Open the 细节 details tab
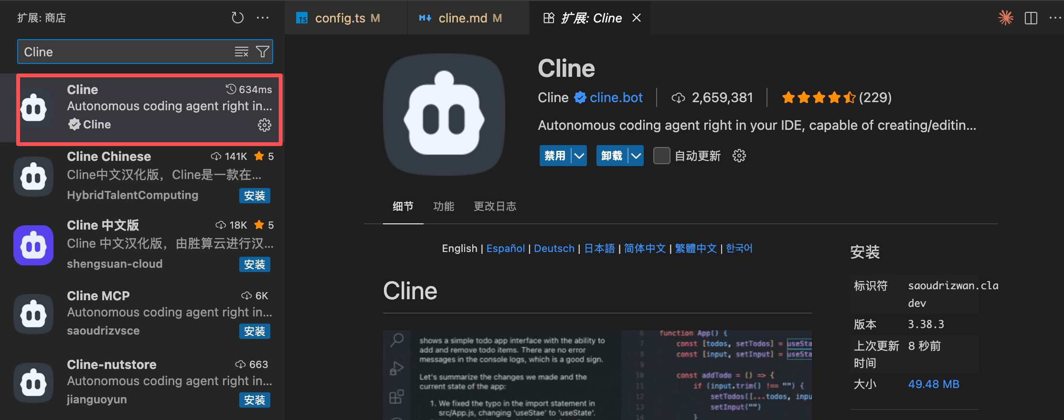The height and width of the screenshot is (420, 1064). [x=403, y=206]
